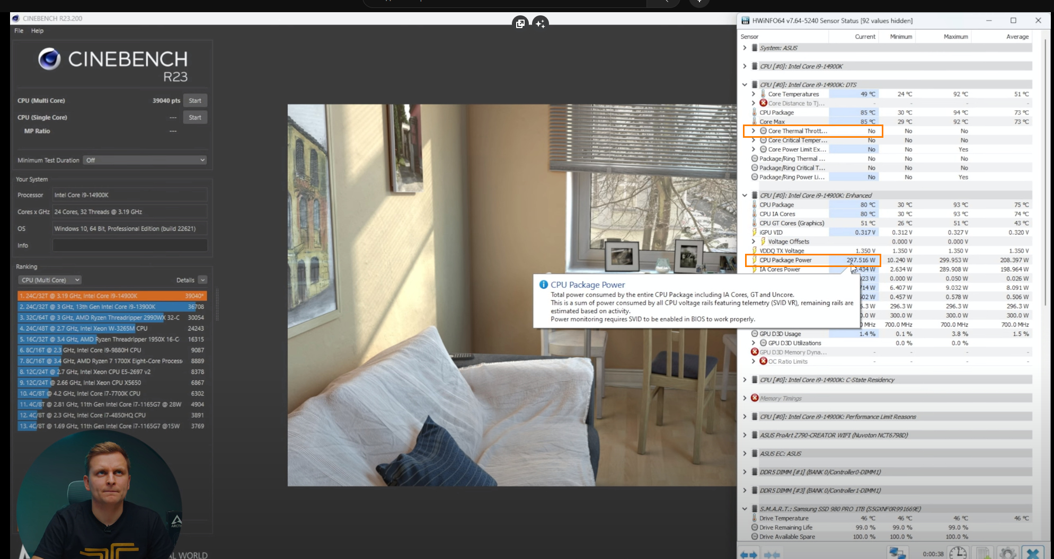Viewport: 1054px width, 559px height.
Task: Open the network monitors icon in HWiNFO
Action: pos(898,553)
